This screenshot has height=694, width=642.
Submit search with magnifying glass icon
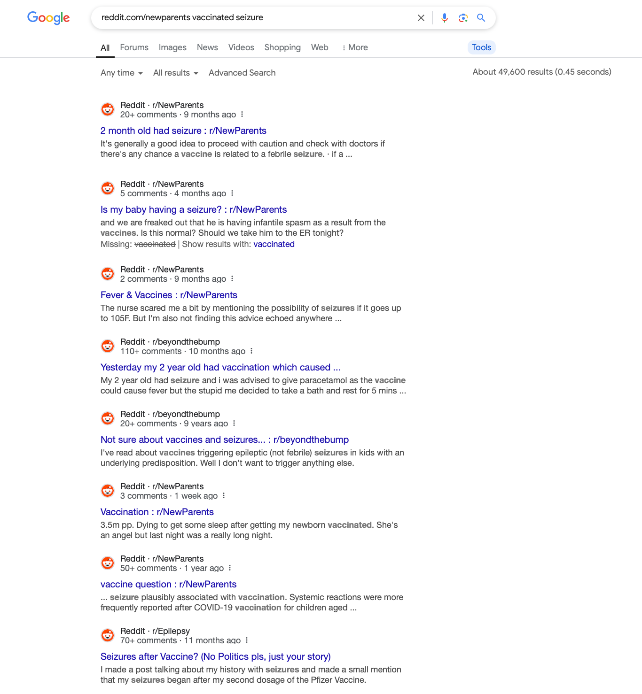481,18
